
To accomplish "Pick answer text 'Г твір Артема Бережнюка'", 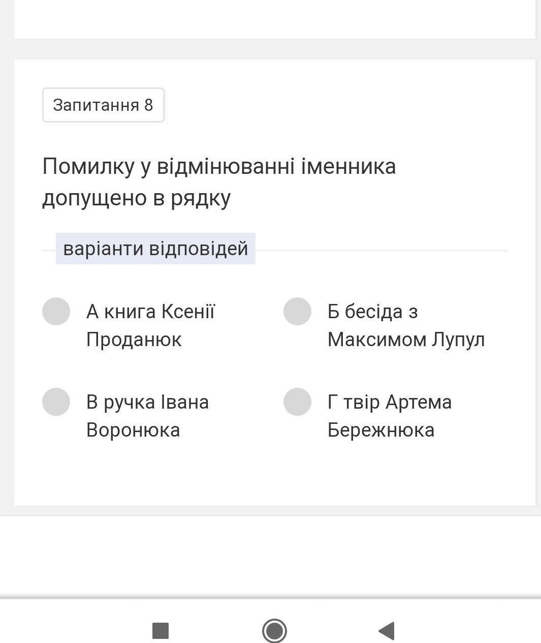I will point(389,416).
